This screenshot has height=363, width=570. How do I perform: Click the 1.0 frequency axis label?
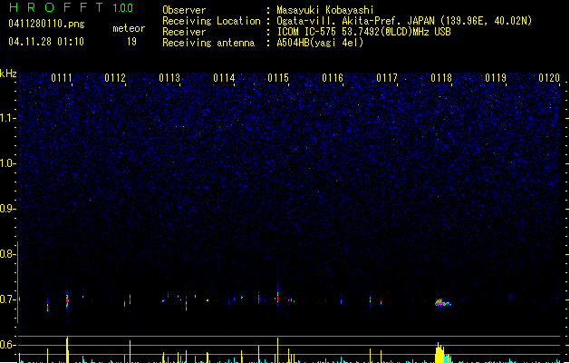pos(7,163)
